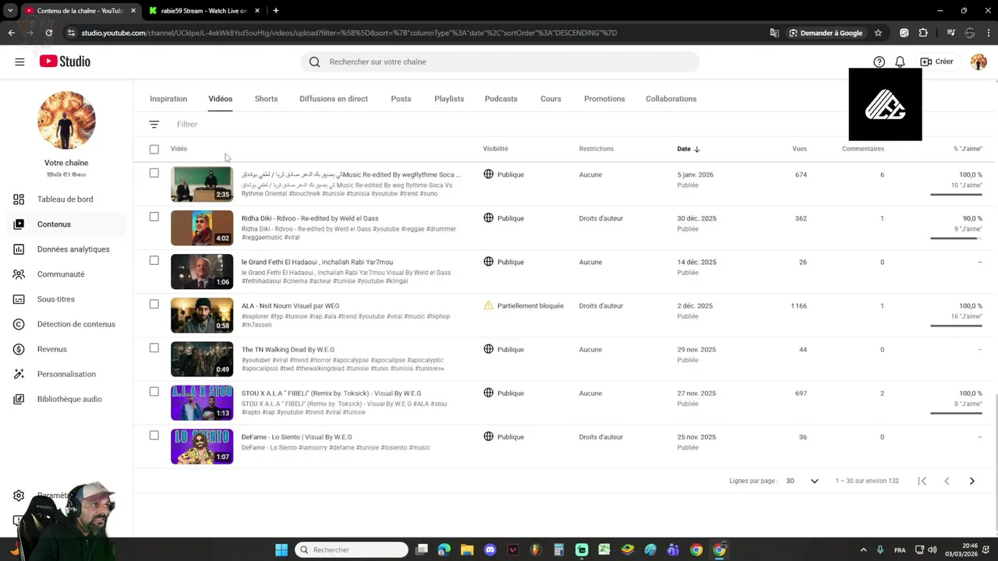Screen dimensions: 998x561
Task: Switch to the Shorts tab
Action: pyautogui.click(x=266, y=99)
